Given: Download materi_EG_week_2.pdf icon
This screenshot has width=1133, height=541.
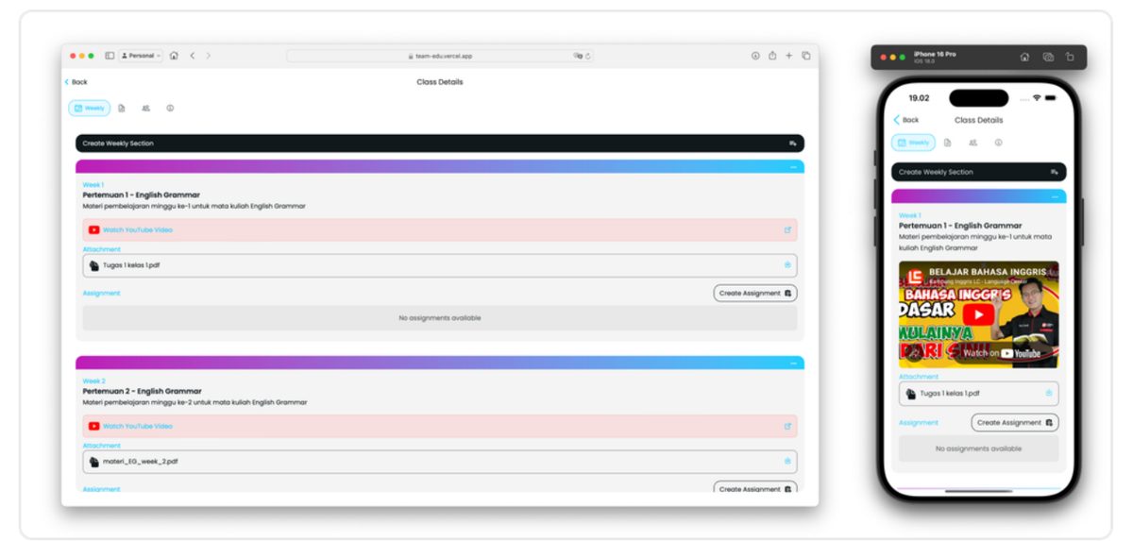Looking at the screenshot, I should [x=787, y=462].
